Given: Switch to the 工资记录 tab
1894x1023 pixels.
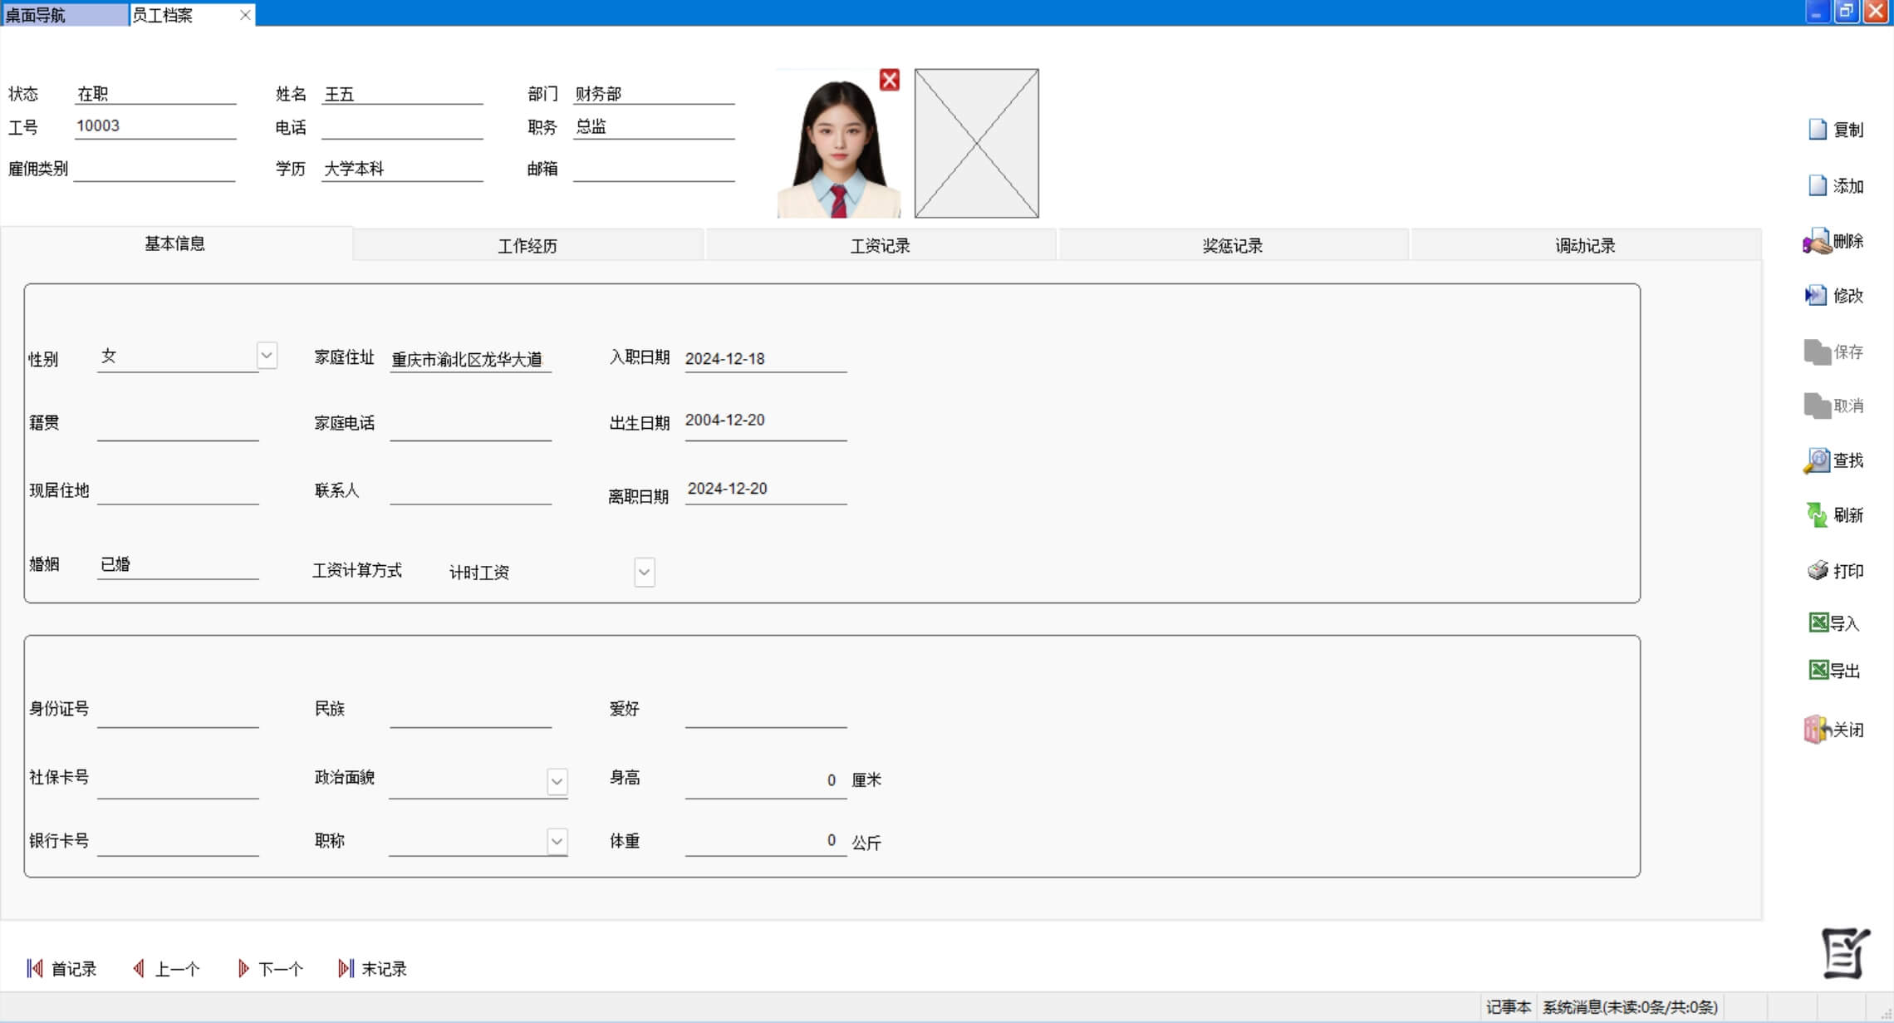Looking at the screenshot, I should click(880, 246).
